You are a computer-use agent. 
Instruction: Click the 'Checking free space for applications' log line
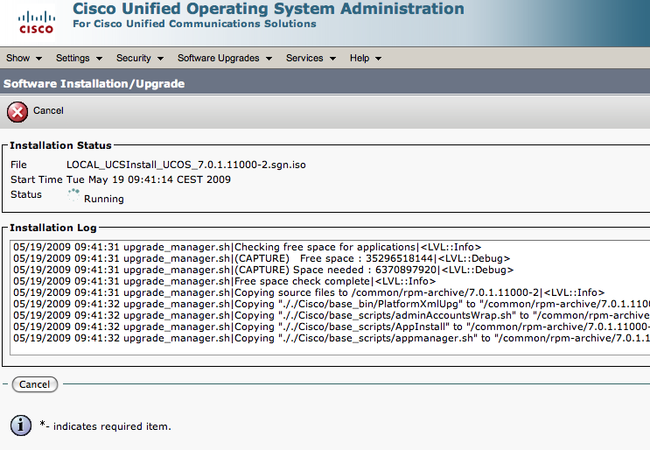click(247, 247)
